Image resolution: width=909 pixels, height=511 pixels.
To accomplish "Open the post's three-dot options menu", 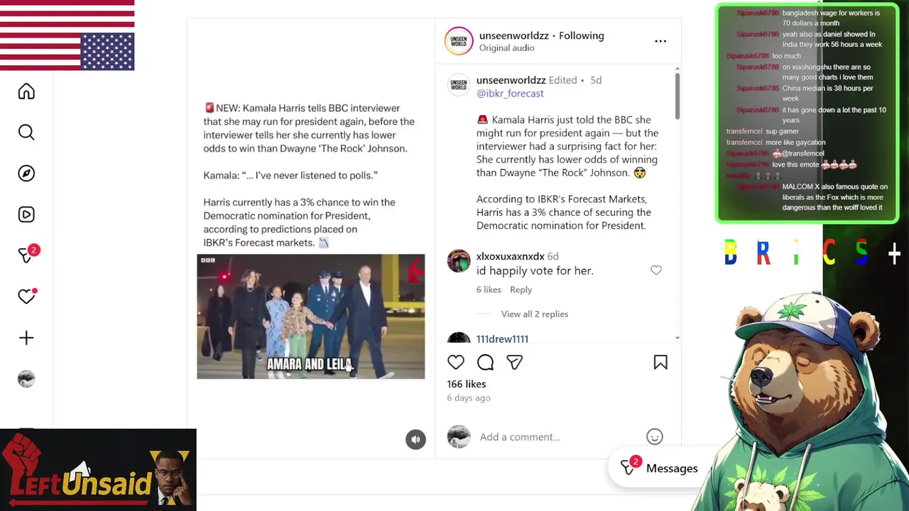I will pyautogui.click(x=660, y=41).
